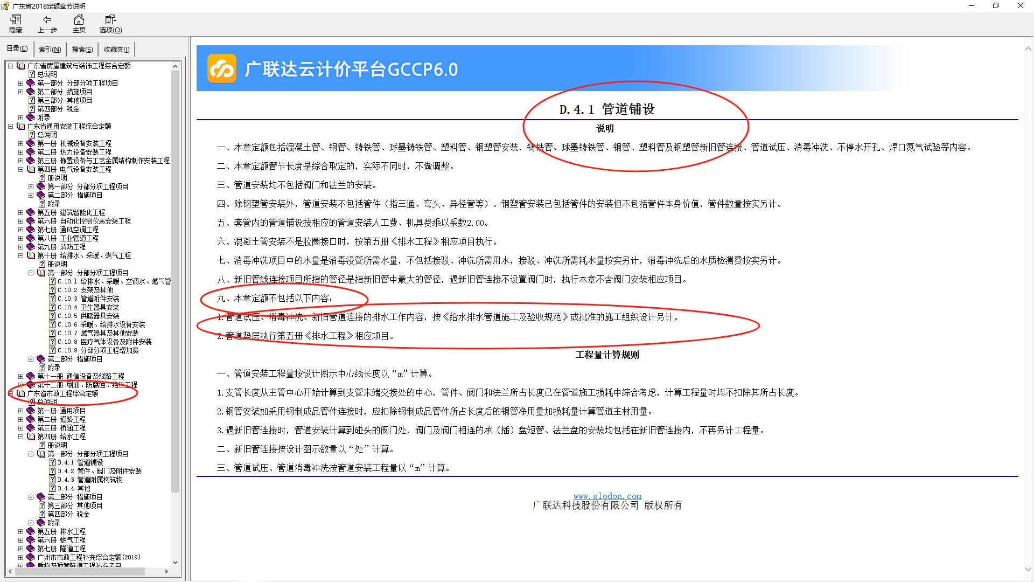The image size is (1034, 582).
Task: Select C.10.8 医疗气体设备及附件安装
Action: tap(104, 342)
